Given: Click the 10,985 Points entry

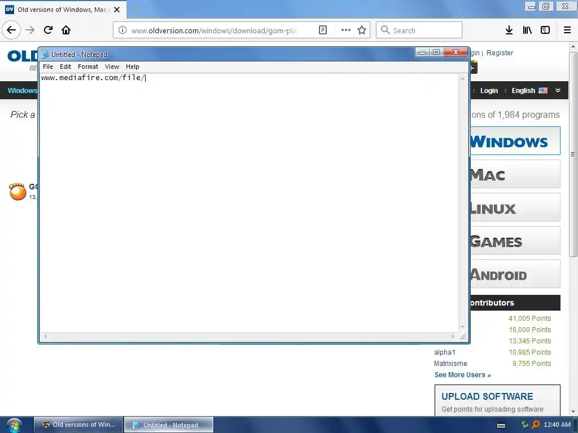Looking at the screenshot, I should tap(529, 352).
